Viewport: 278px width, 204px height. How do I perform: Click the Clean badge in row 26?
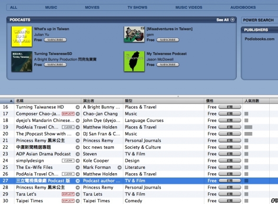pyautogui.click(x=68, y=174)
